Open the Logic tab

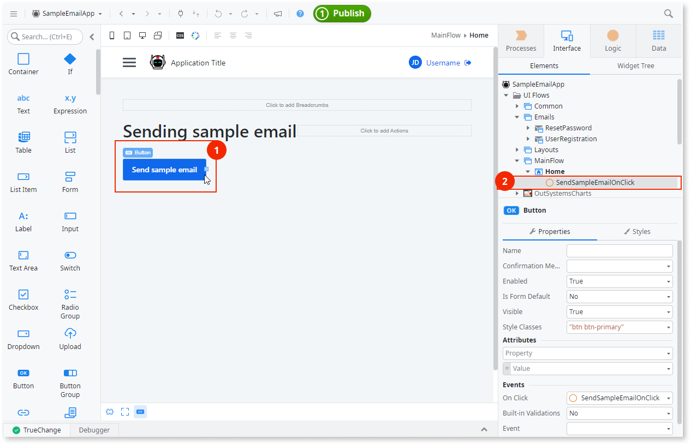point(613,41)
